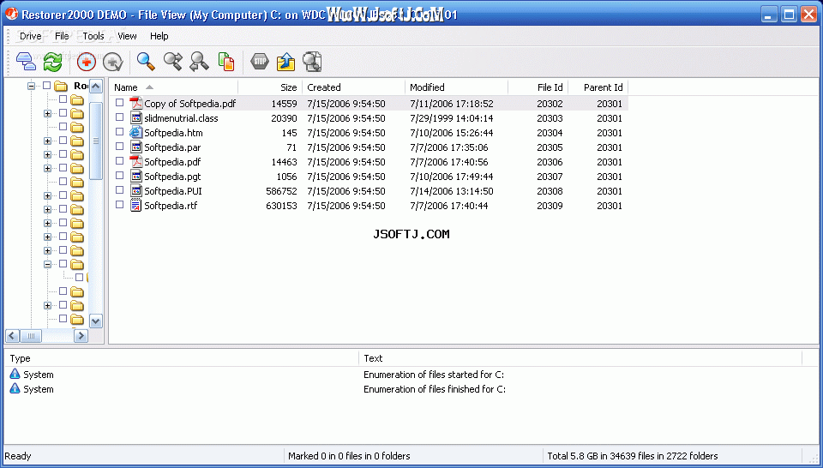Click the Size column header

tap(270, 87)
